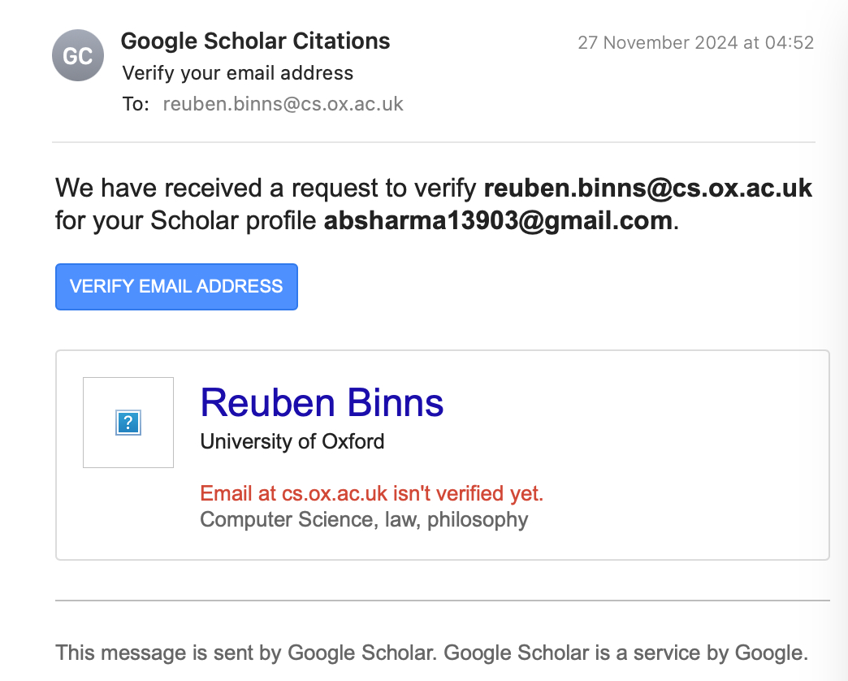Select the recipient address in the To field

point(283,104)
